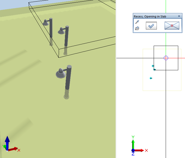The image size is (185, 158).
Task: Select the topmost lamp symbol in plan view
Action: pos(153,66)
